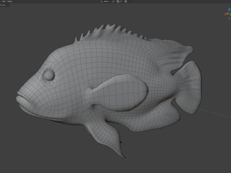This screenshot has height=173, width=231.
Task: Click the dark blue negative Z gizmo ball
Action: point(229,18)
